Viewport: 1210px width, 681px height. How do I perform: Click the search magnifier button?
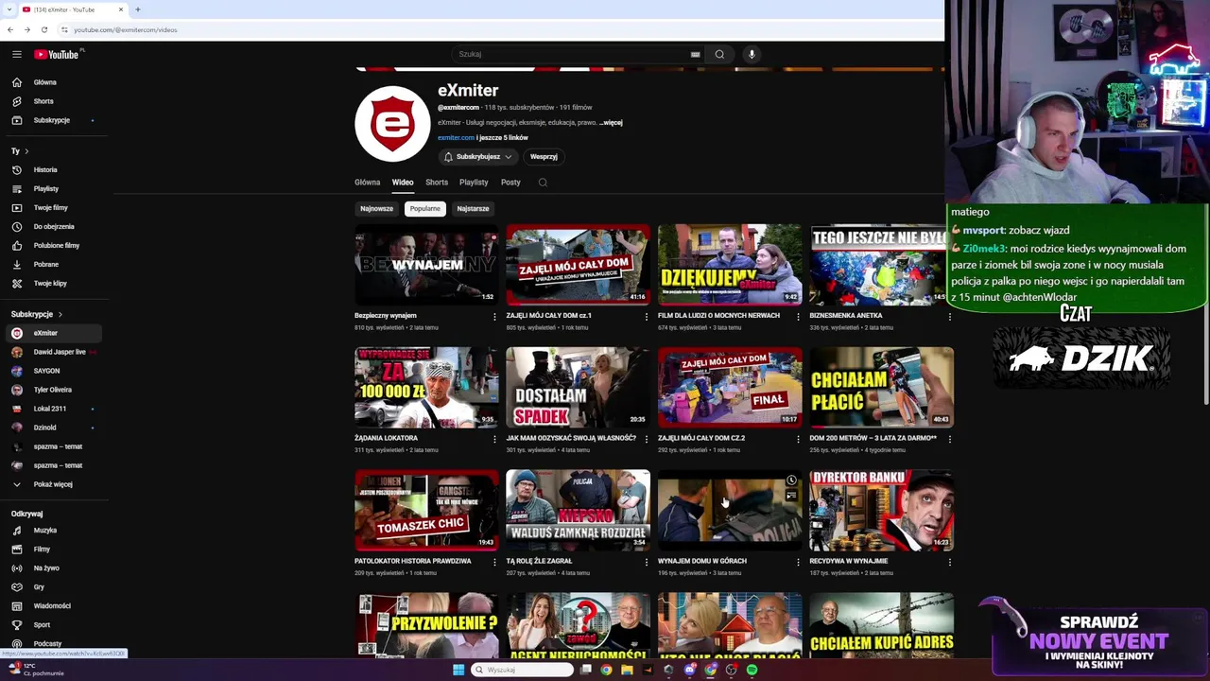point(719,54)
